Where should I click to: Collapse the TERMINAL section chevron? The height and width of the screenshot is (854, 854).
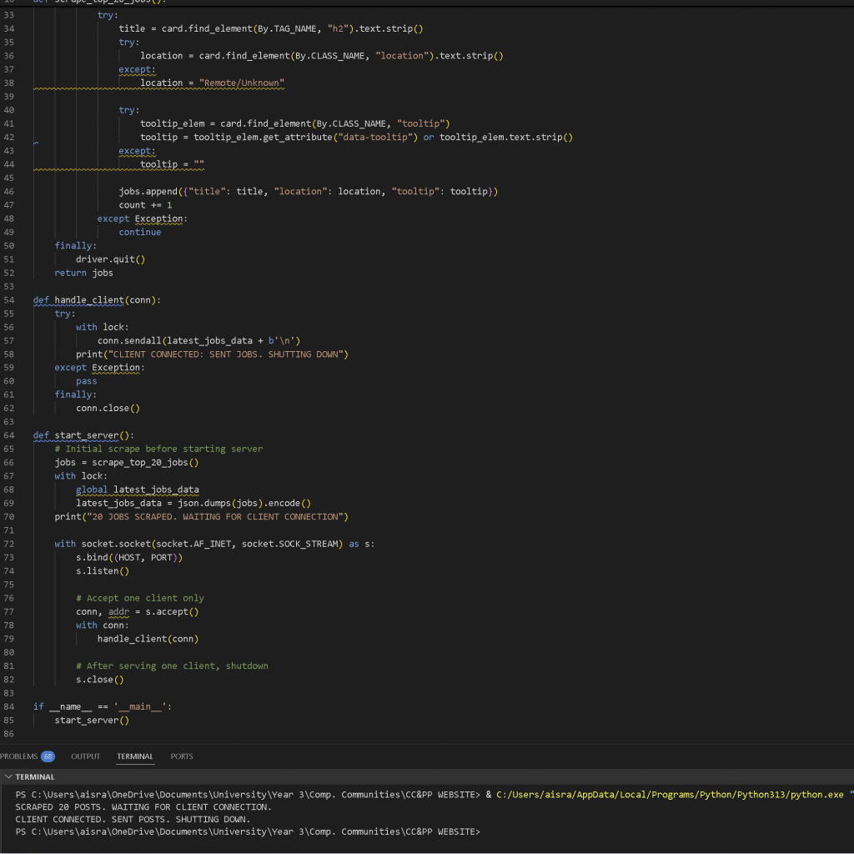point(8,776)
